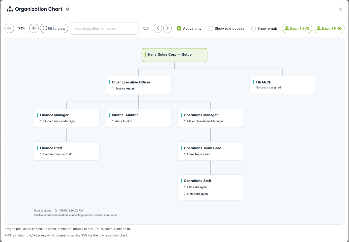This screenshot has height=242, width=349.
Task: Click the name Jessica Andini
Action: [125, 88]
